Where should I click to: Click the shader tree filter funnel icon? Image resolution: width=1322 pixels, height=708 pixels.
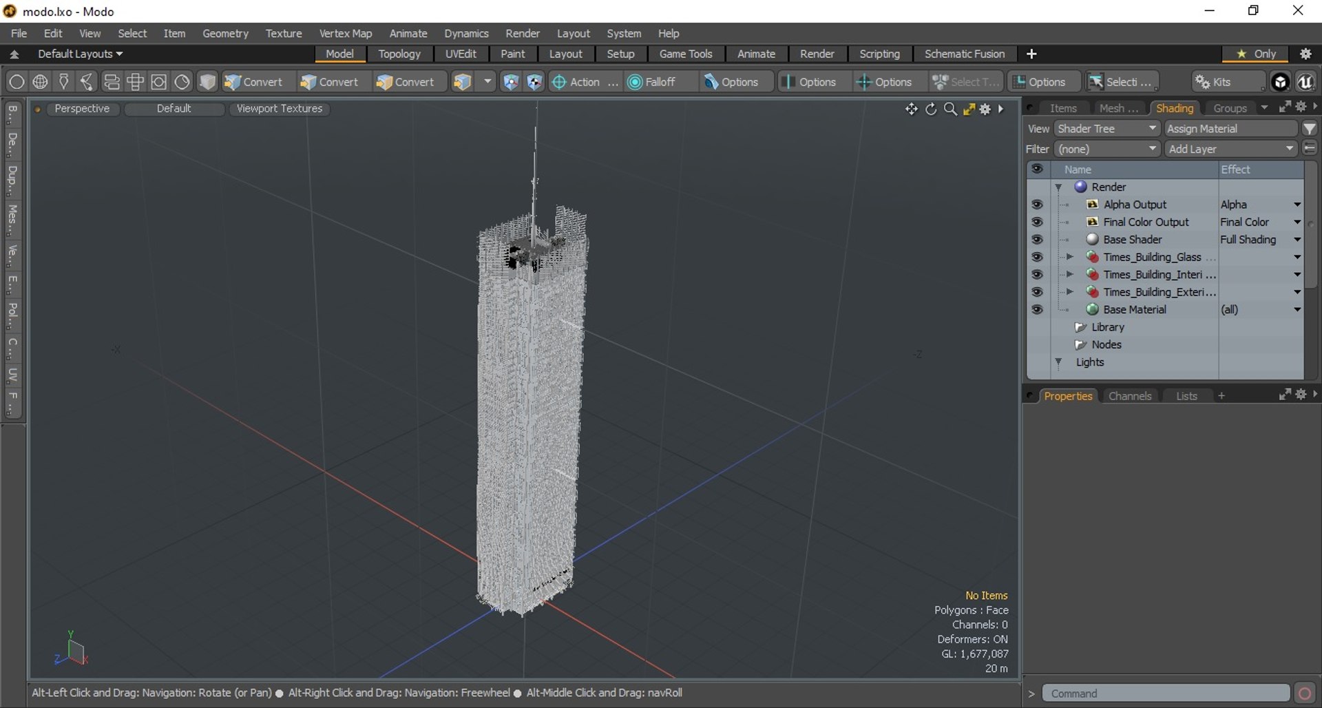coord(1310,129)
